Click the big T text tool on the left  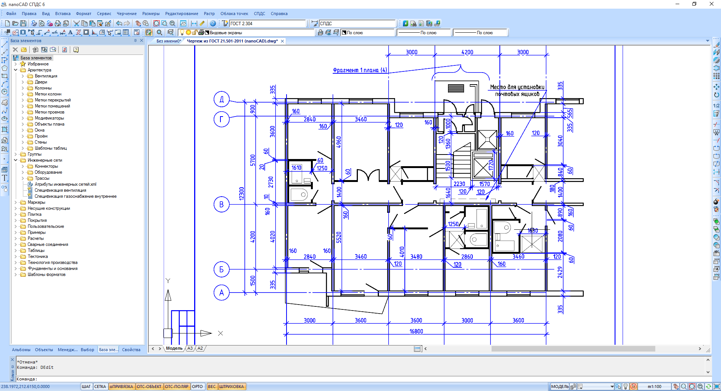pyautogui.click(x=5, y=178)
